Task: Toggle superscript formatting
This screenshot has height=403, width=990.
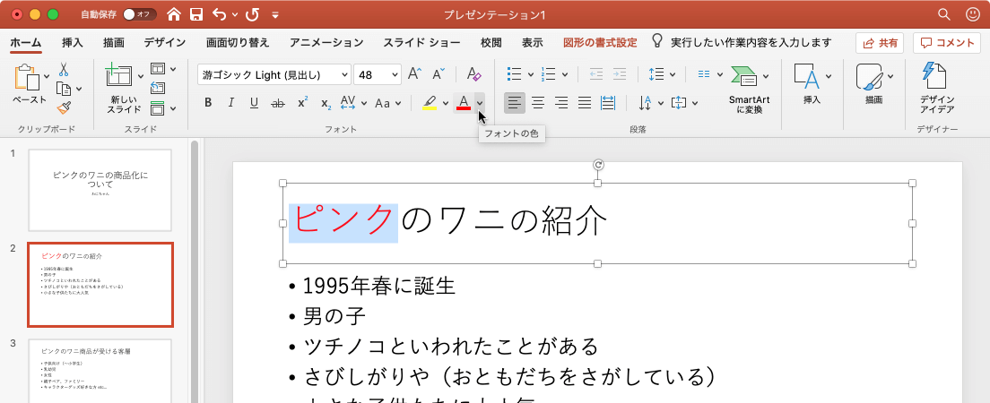Action: point(302,103)
